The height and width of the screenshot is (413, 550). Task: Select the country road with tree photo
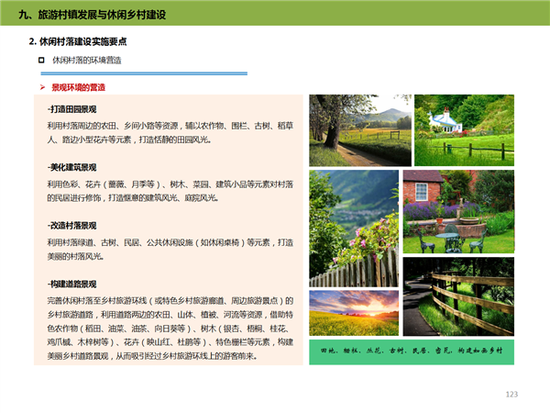(360, 129)
